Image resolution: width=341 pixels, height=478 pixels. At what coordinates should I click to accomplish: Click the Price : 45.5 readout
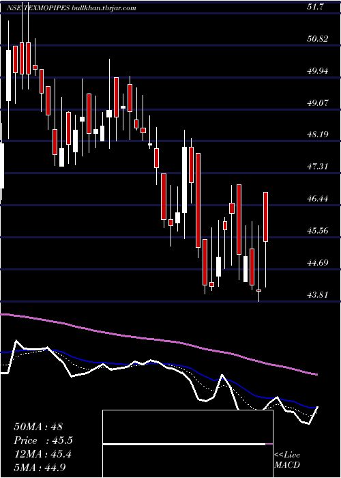coord(43,440)
